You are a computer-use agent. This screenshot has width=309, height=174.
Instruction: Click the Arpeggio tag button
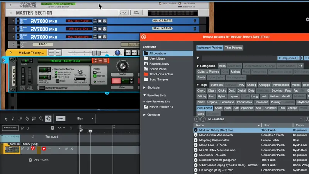[x=265, y=85]
